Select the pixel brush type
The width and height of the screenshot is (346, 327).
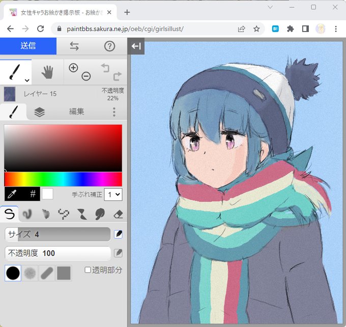click(64, 214)
